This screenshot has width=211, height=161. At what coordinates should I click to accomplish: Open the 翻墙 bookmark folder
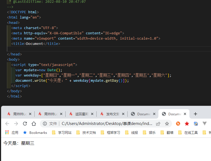(167, 132)
